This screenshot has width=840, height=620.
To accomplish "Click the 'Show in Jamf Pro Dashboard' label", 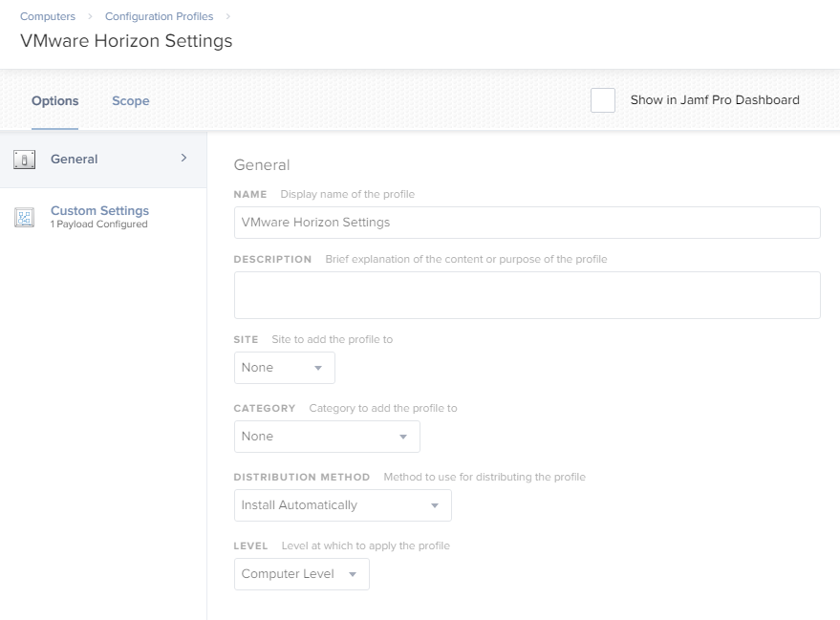I will pyautogui.click(x=715, y=100).
